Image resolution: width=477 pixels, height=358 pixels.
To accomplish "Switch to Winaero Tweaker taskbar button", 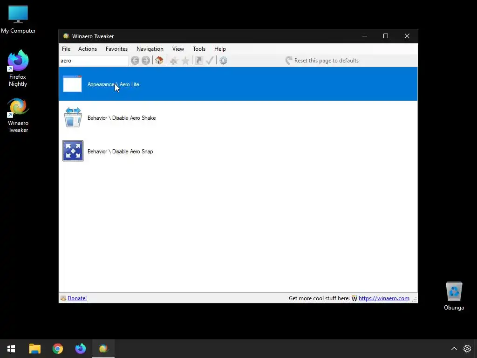I will (103, 349).
